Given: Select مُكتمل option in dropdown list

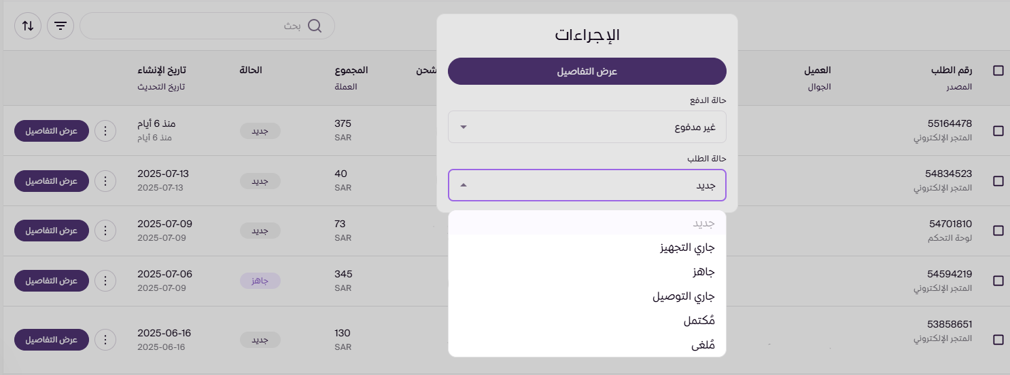Looking at the screenshot, I should click(699, 321).
